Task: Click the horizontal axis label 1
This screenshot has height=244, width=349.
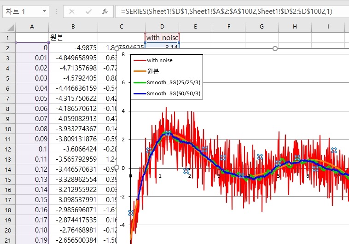Action: [160, 176]
